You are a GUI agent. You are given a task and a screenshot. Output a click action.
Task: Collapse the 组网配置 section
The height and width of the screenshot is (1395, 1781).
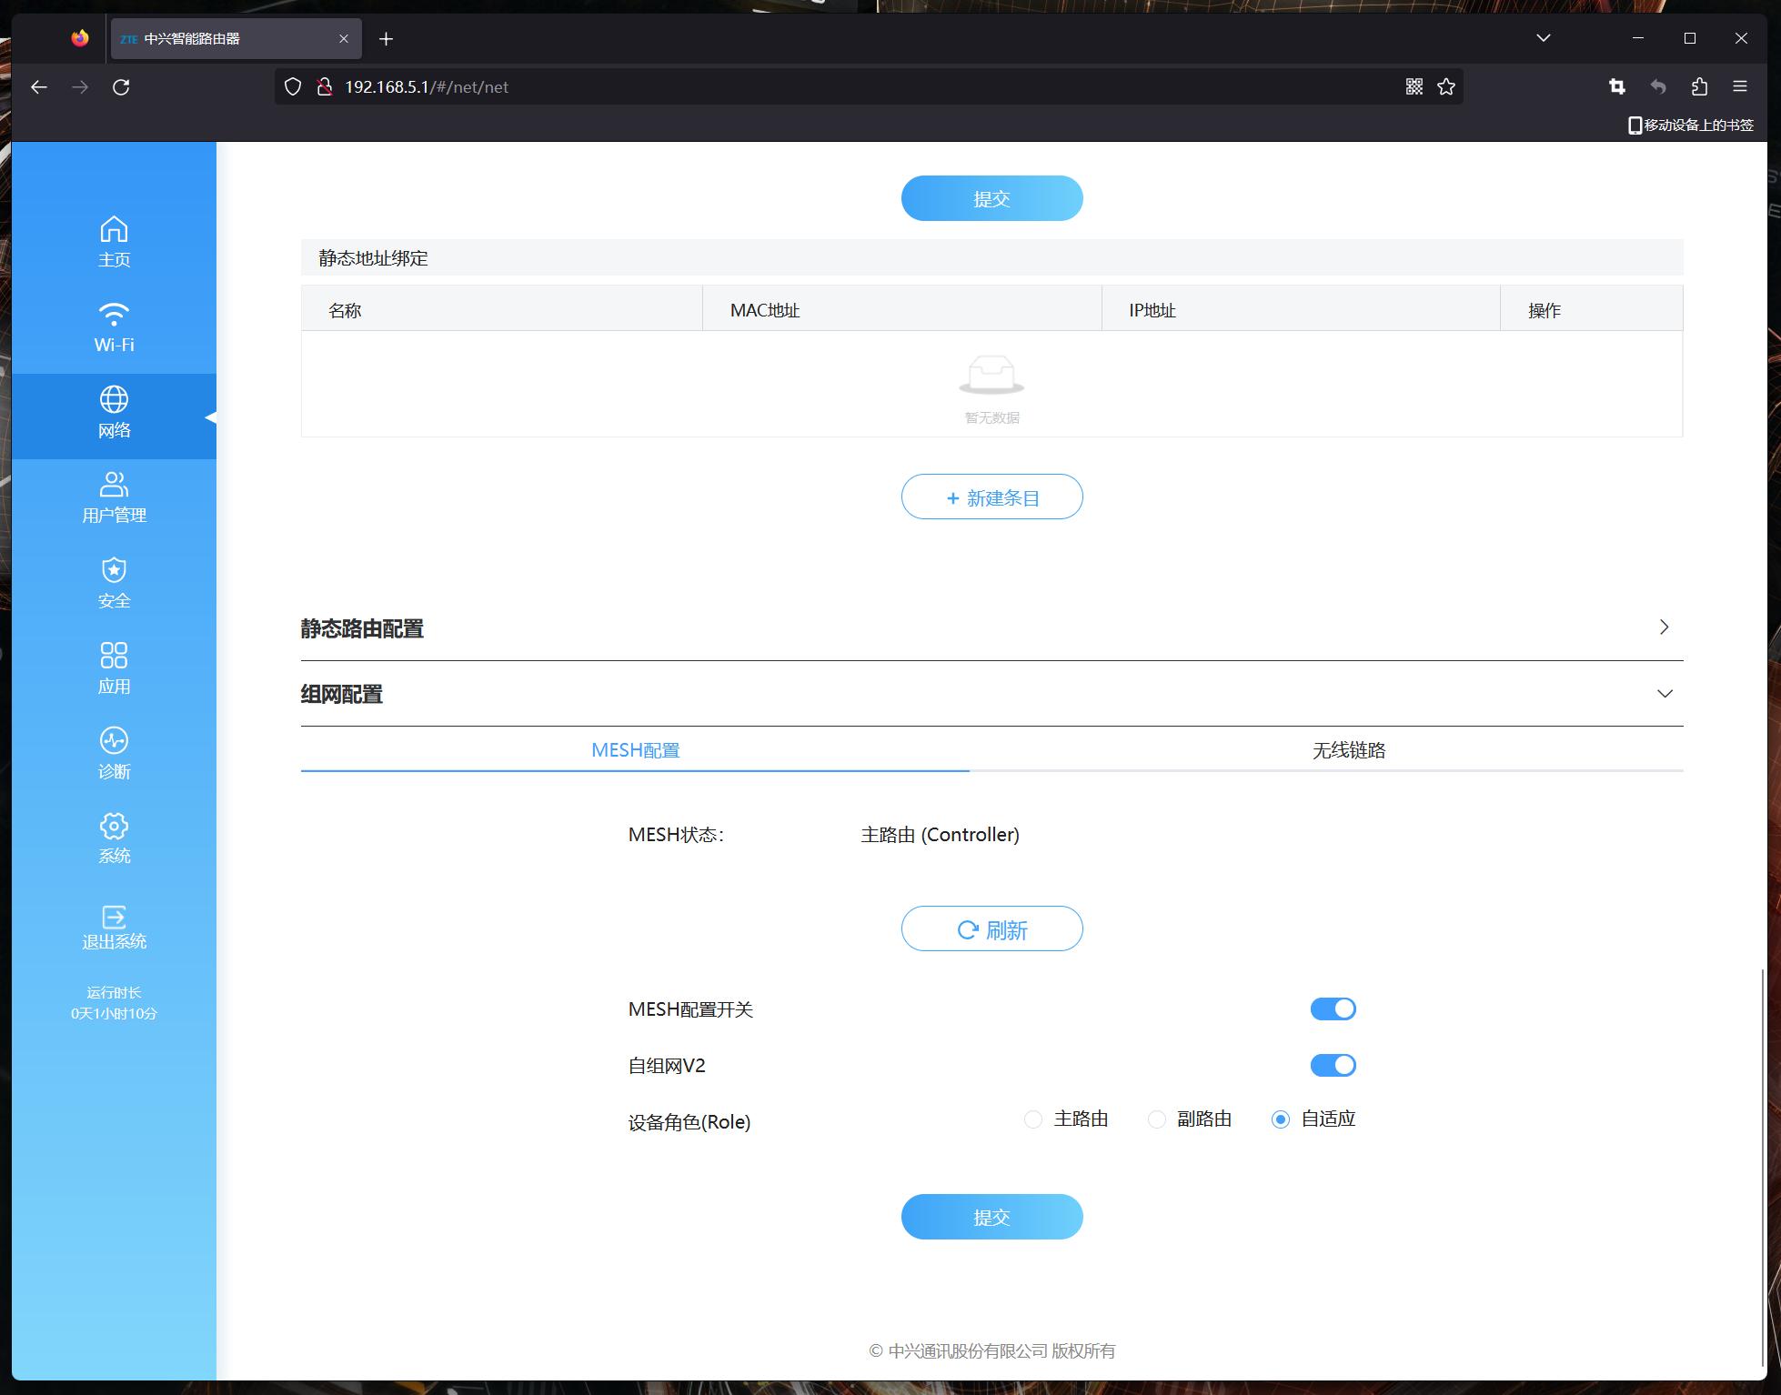[1664, 694]
